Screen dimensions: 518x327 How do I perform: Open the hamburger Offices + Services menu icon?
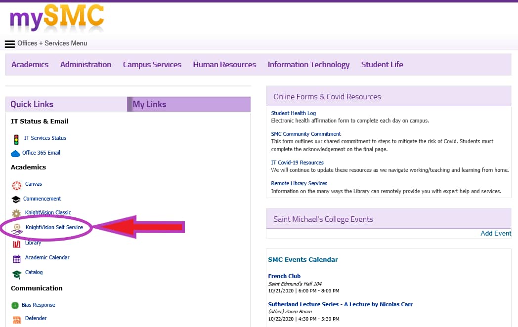tap(10, 44)
